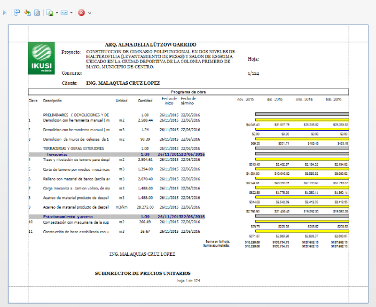Expand the e-mail format dropdown arrow
This screenshot has height=307, width=376.
[x=71, y=13]
